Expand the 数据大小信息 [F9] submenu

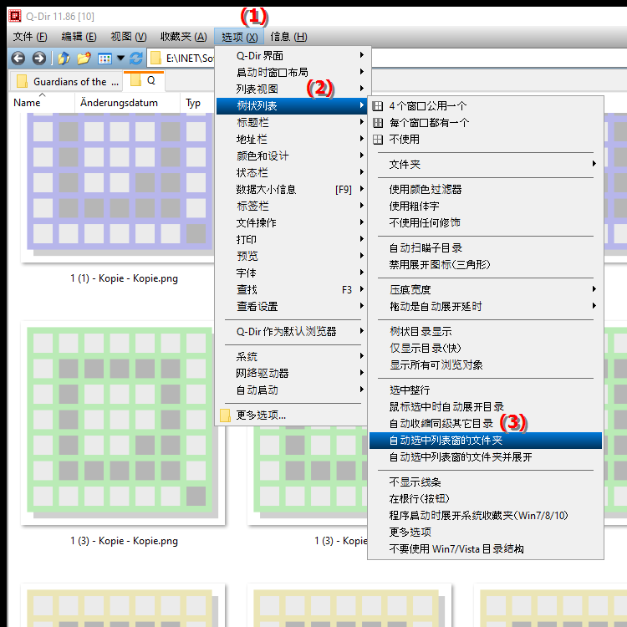pyautogui.click(x=293, y=190)
